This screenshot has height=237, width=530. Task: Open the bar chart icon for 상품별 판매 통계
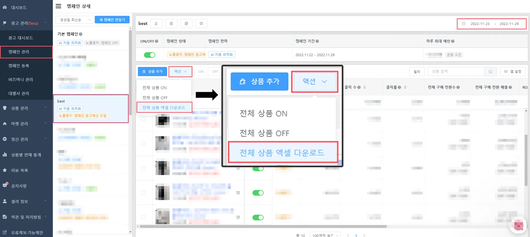click(x=5, y=154)
